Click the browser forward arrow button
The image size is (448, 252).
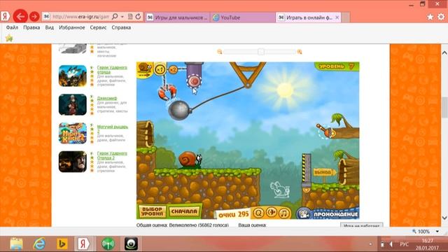click(x=34, y=17)
